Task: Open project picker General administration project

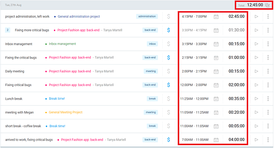Action: pyautogui.click(x=79, y=16)
